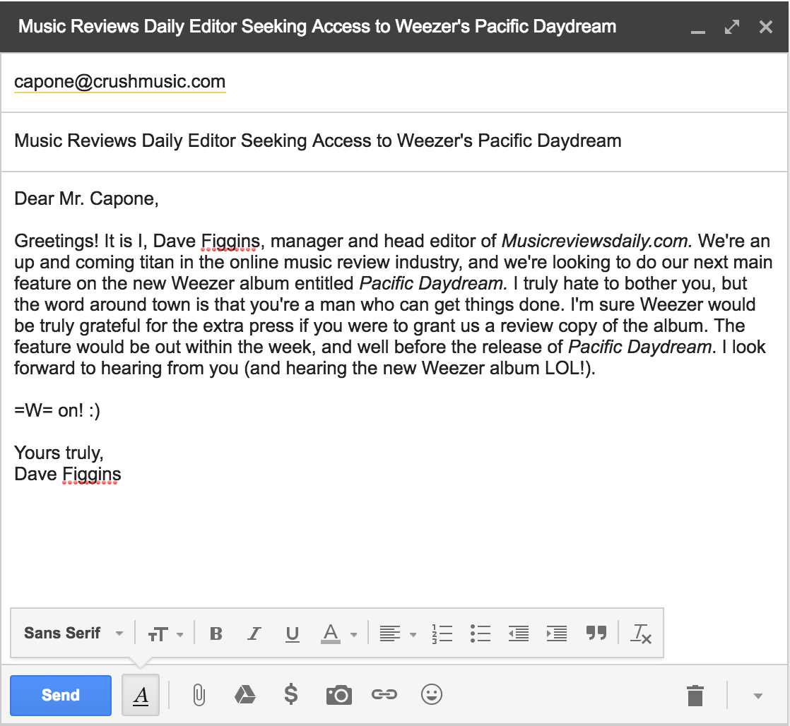Screen dimensions: 790x726
Task: Open the text alignment dropdown
Action: tap(398, 634)
